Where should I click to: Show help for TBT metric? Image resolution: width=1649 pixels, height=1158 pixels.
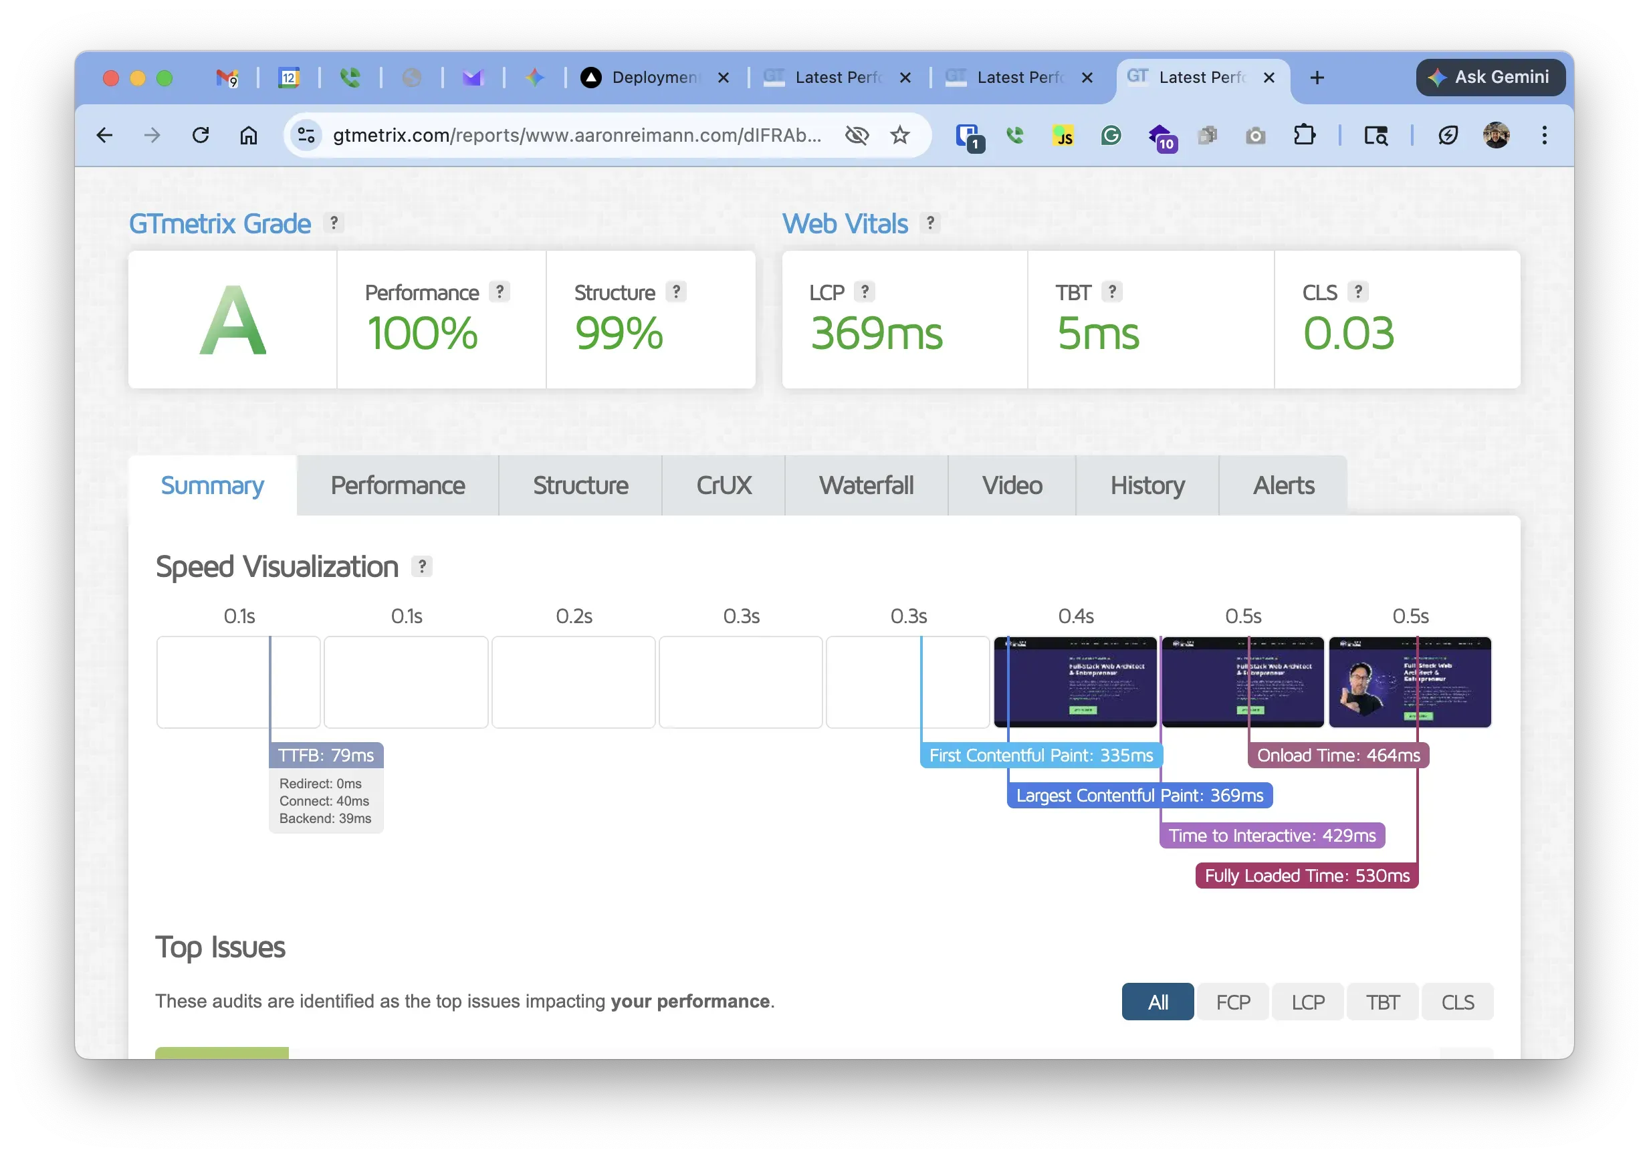click(x=1112, y=292)
